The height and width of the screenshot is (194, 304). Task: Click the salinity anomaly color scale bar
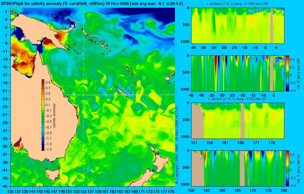click(43, 115)
